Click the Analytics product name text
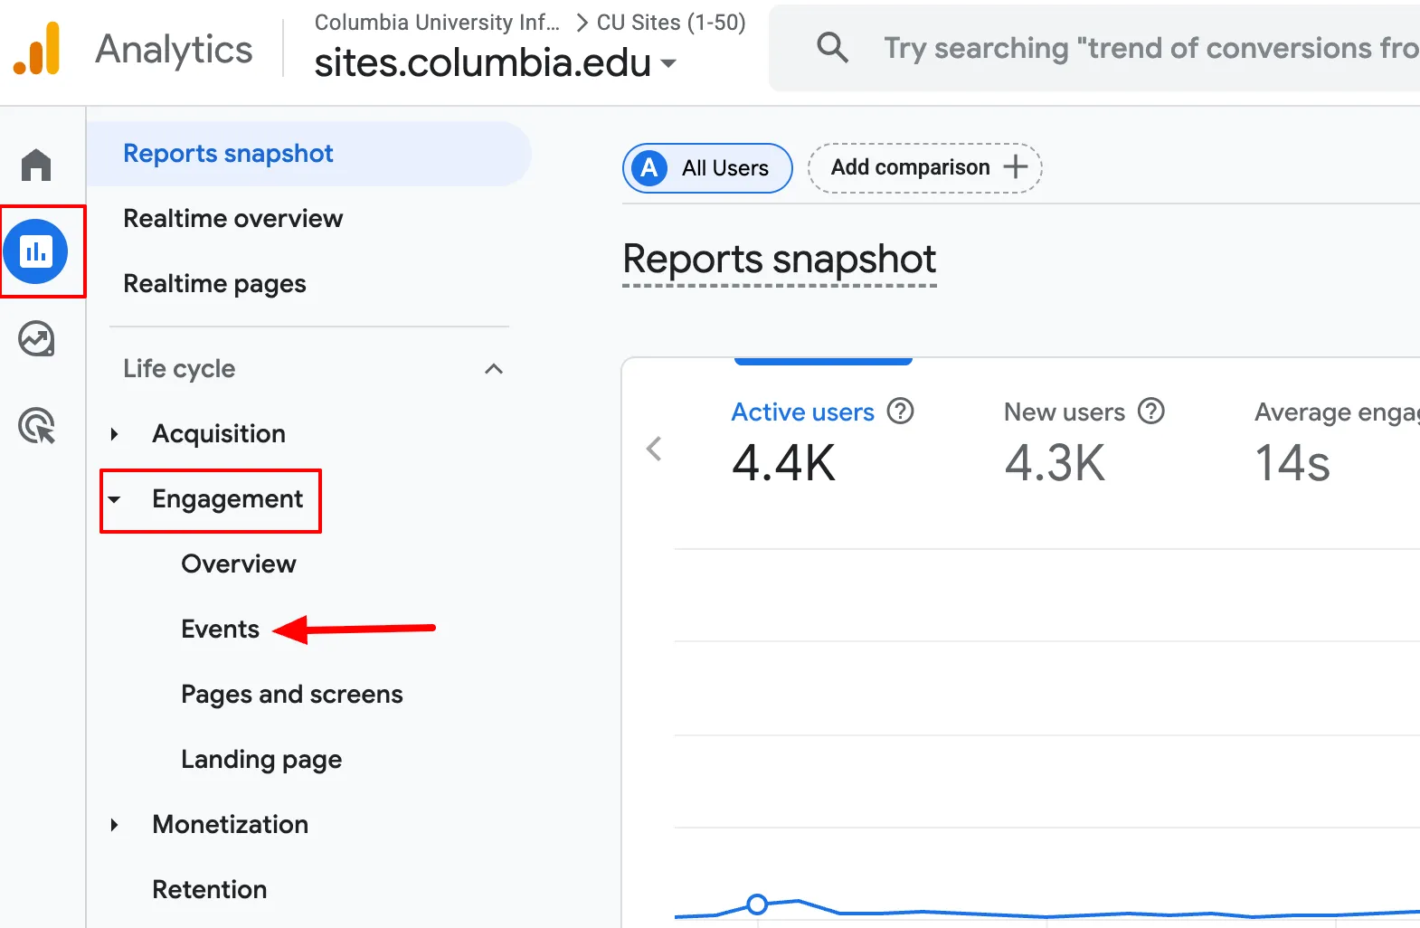Viewport: 1420px width, 928px height. pyautogui.click(x=174, y=49)
